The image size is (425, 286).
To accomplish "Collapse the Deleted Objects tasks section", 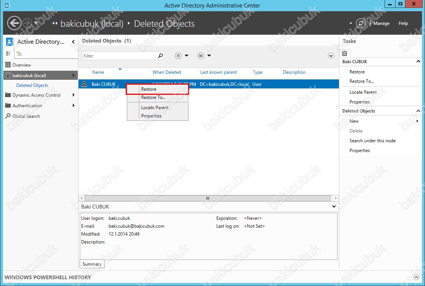I will [418, 111].
